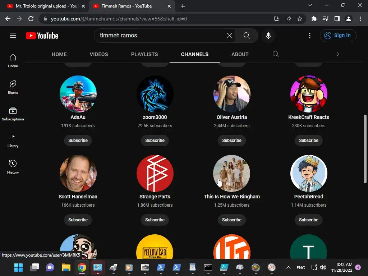
Task: Open the ABOUT channel tab
Action: coord(240,54)
